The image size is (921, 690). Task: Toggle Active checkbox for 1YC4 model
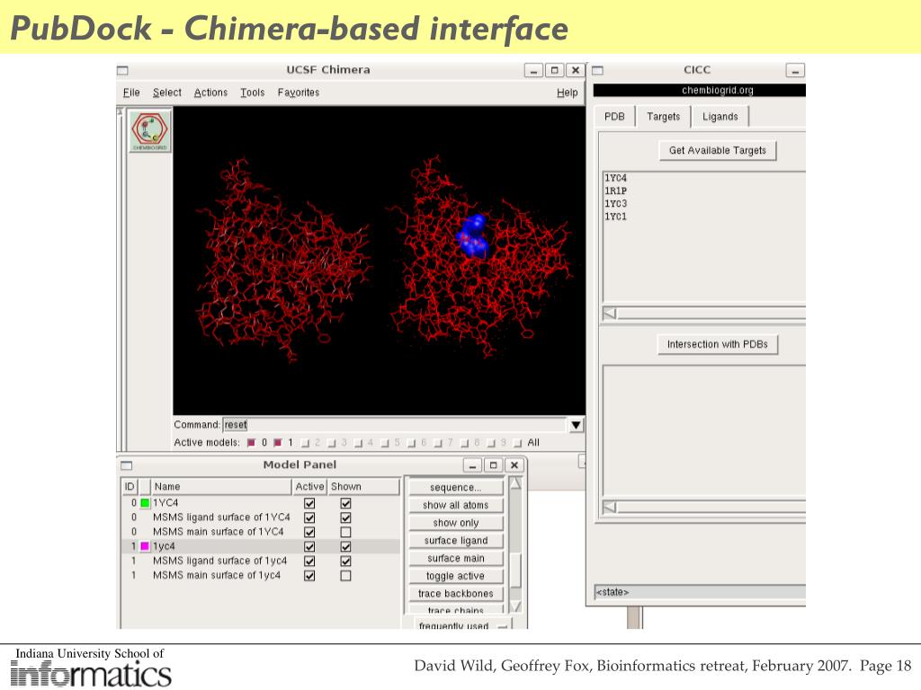pos(309,503)
